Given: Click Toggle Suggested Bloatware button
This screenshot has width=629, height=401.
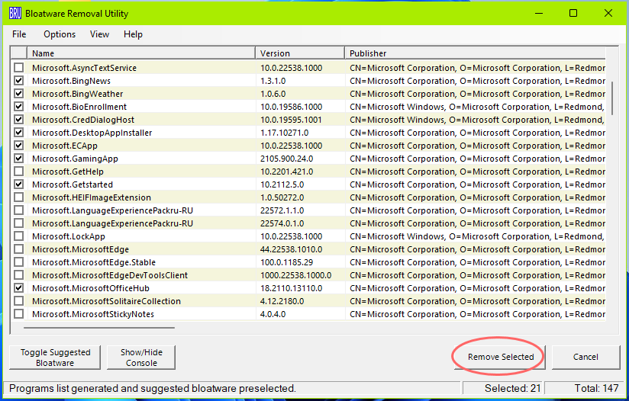Looking at the screenshot, I should 55,358.
